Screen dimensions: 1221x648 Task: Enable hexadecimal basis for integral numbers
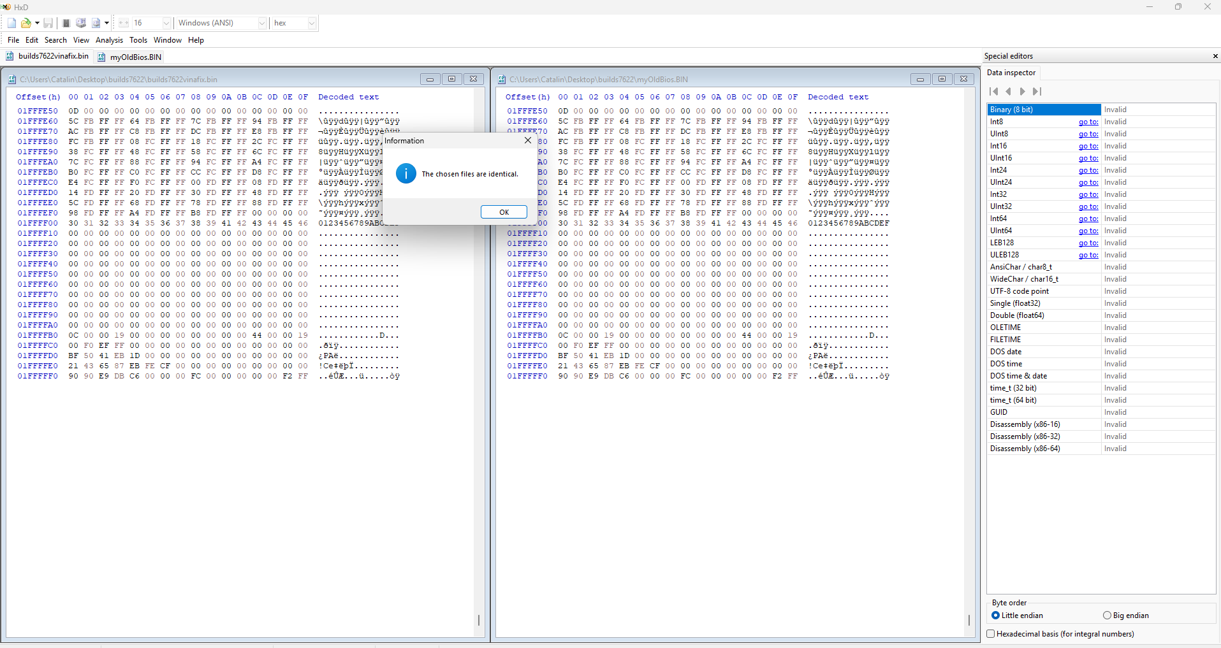(991, 633)
